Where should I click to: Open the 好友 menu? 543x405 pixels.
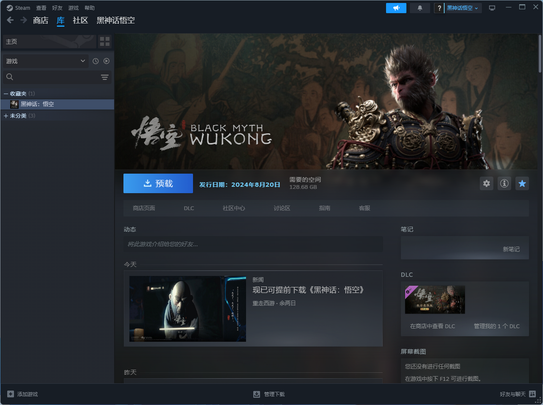tap(57, 8)
